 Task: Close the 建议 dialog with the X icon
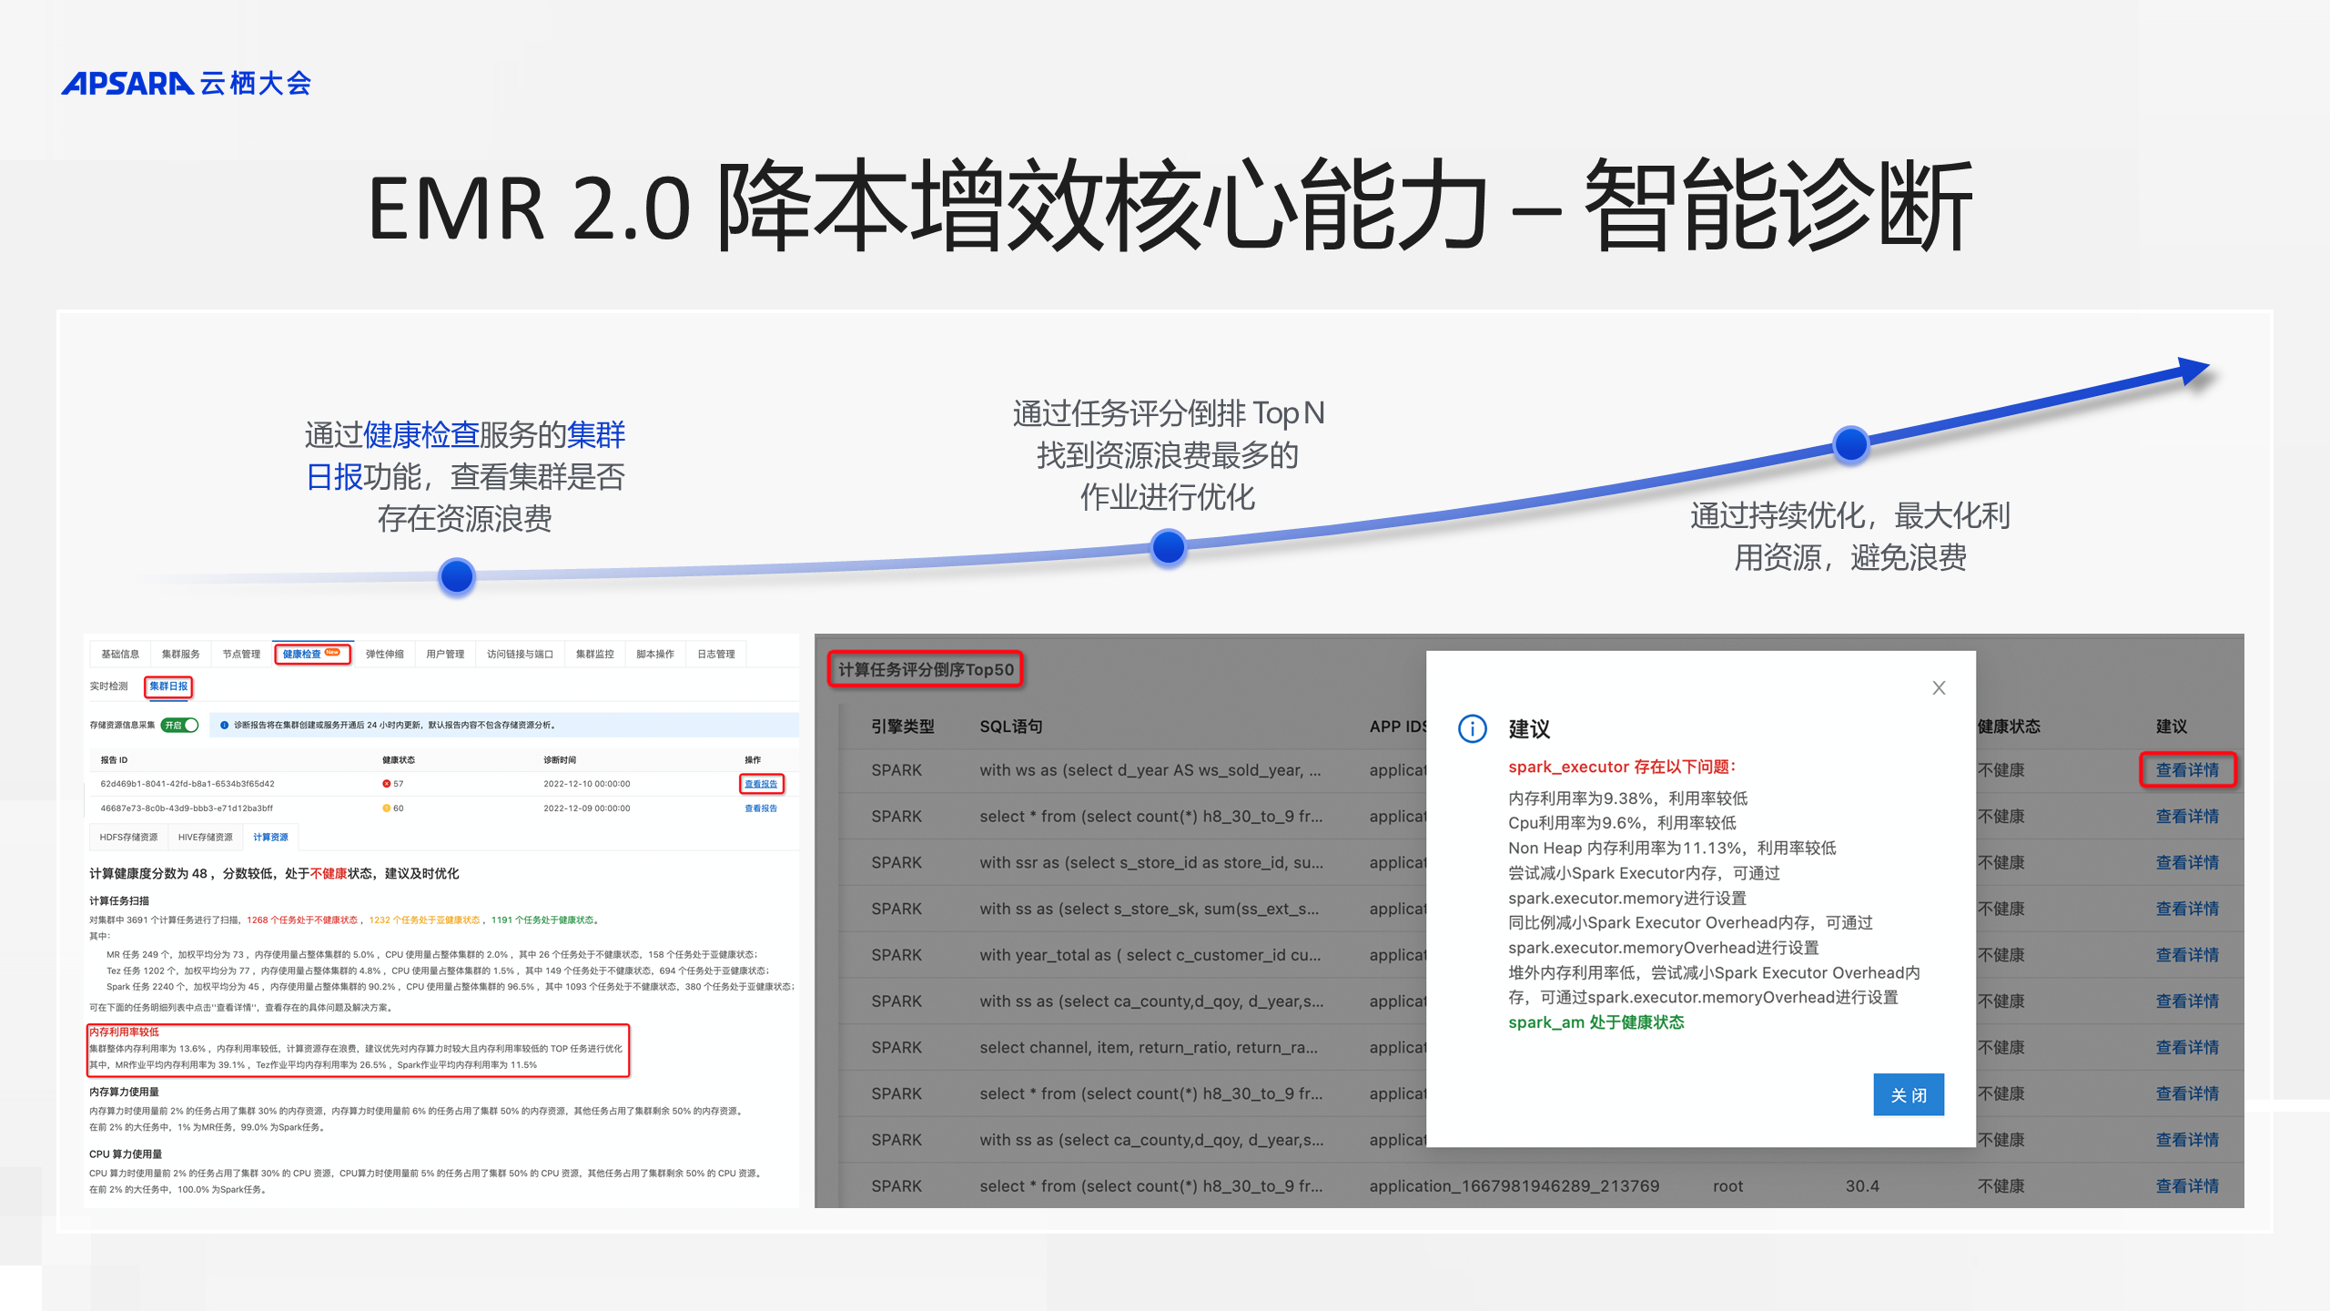click(1939, 688)
